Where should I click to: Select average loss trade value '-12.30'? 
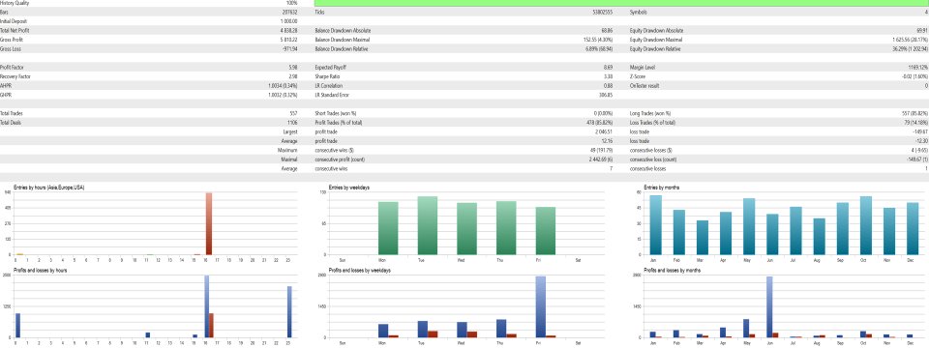923,141
